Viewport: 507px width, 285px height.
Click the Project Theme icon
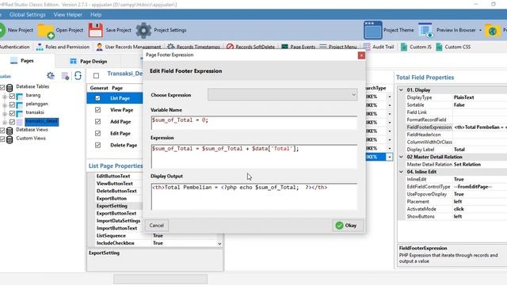(x=372, y=30)
